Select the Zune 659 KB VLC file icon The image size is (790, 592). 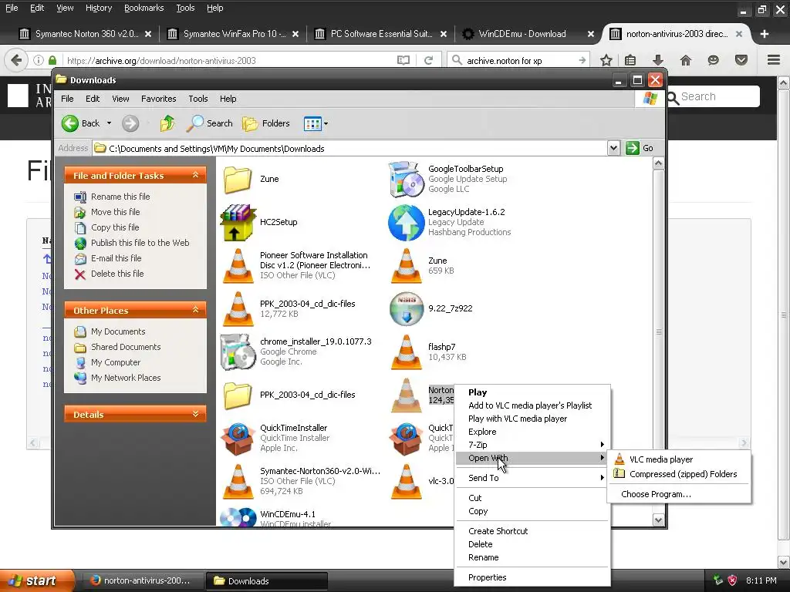[407, 265]
